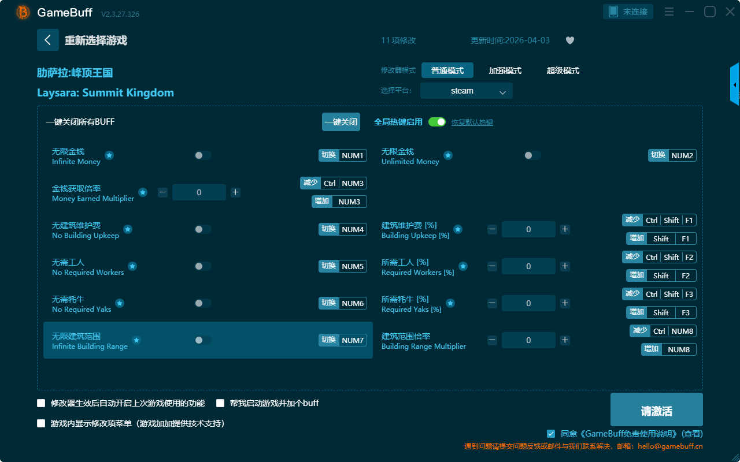Screen dimensions: 740x462
Task: Toggle the No Required Yaks switch
Action: point(202,303)
